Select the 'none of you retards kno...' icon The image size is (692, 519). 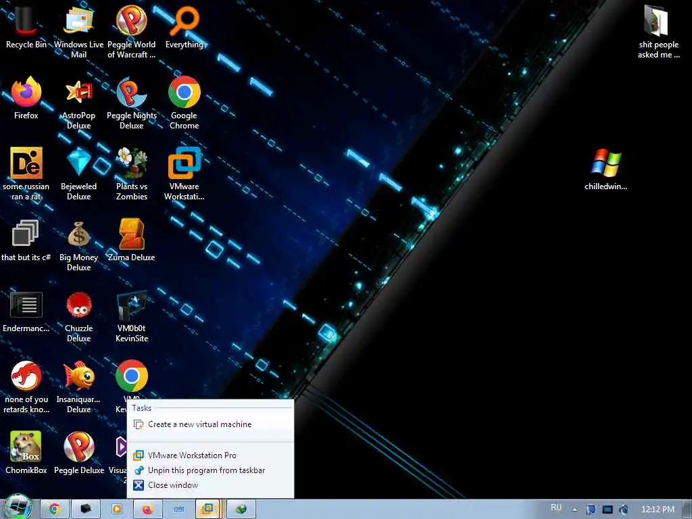pyautogui.click(x=26, y=387)
